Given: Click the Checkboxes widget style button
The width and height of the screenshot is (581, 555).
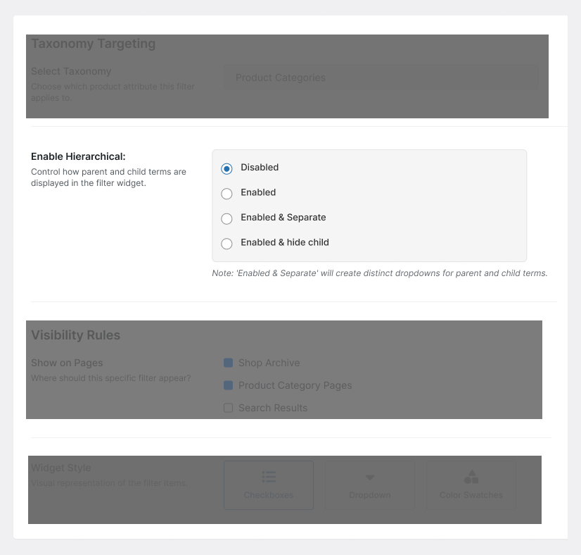Looking at the screenshot, I should click(x=268, y=485).
